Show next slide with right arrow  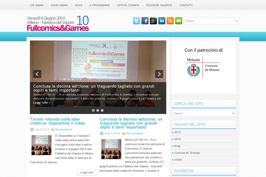[159, 74]
